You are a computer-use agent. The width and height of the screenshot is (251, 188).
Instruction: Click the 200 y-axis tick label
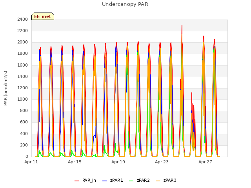coord(24,145)
